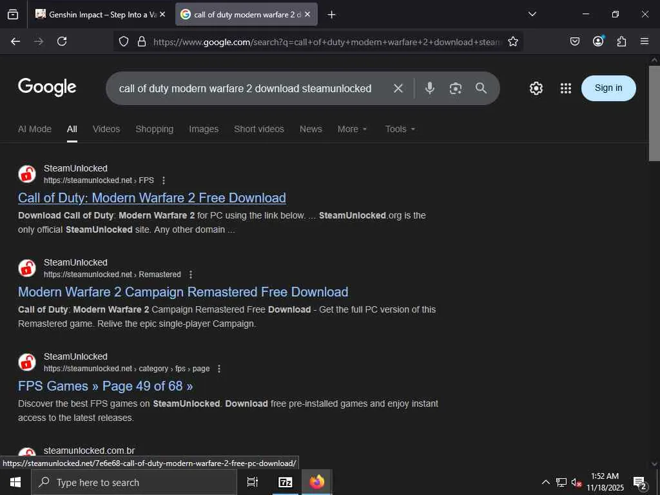The height and width of the screenshot is (495, 660).
Task: List all tabs dropdown arrow
Action: click(x=532, y=14)
